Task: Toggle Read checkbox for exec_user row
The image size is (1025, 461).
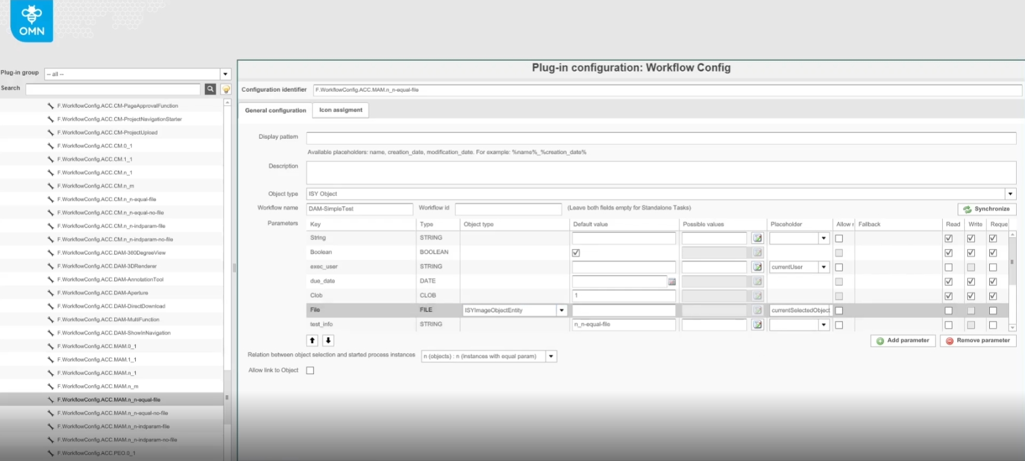Action: pos(948,267)
